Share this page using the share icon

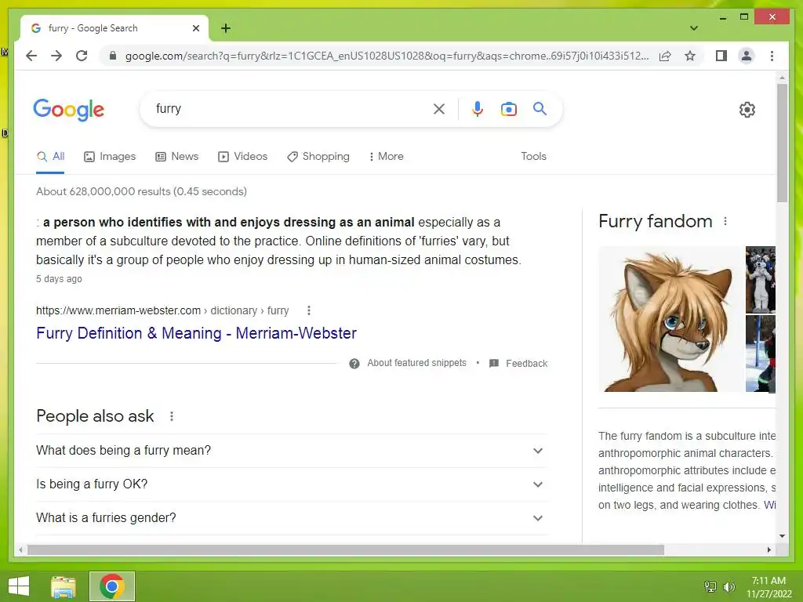coord(665,56)
